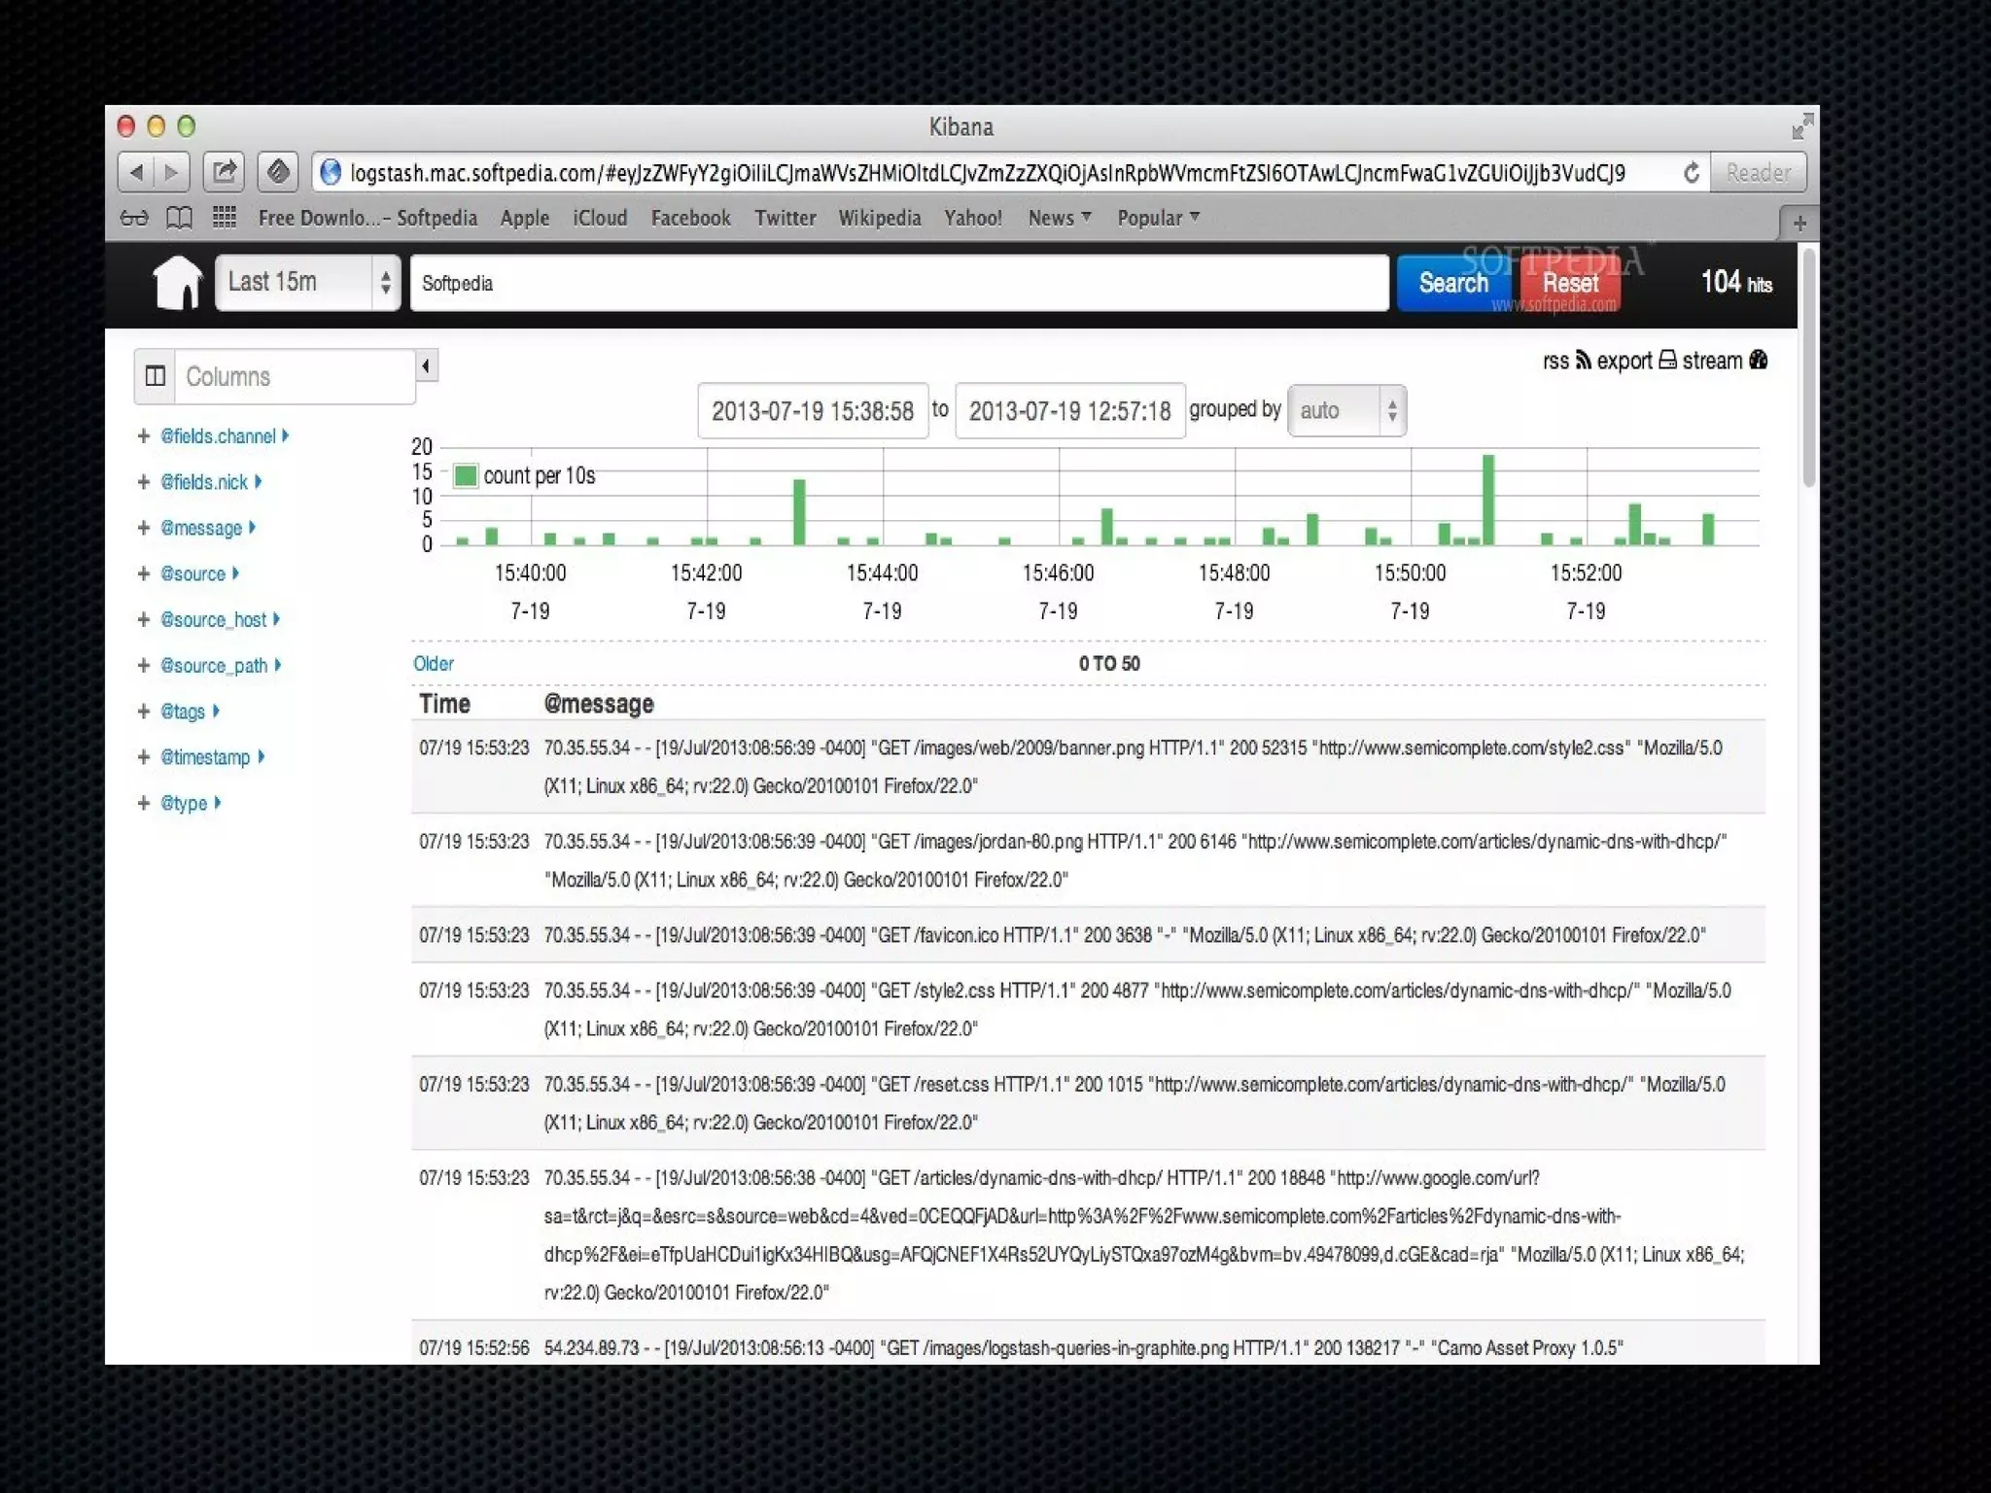Toggle the stream mode
This screenshot has width=1991, height=1493.
[1758, 361]
